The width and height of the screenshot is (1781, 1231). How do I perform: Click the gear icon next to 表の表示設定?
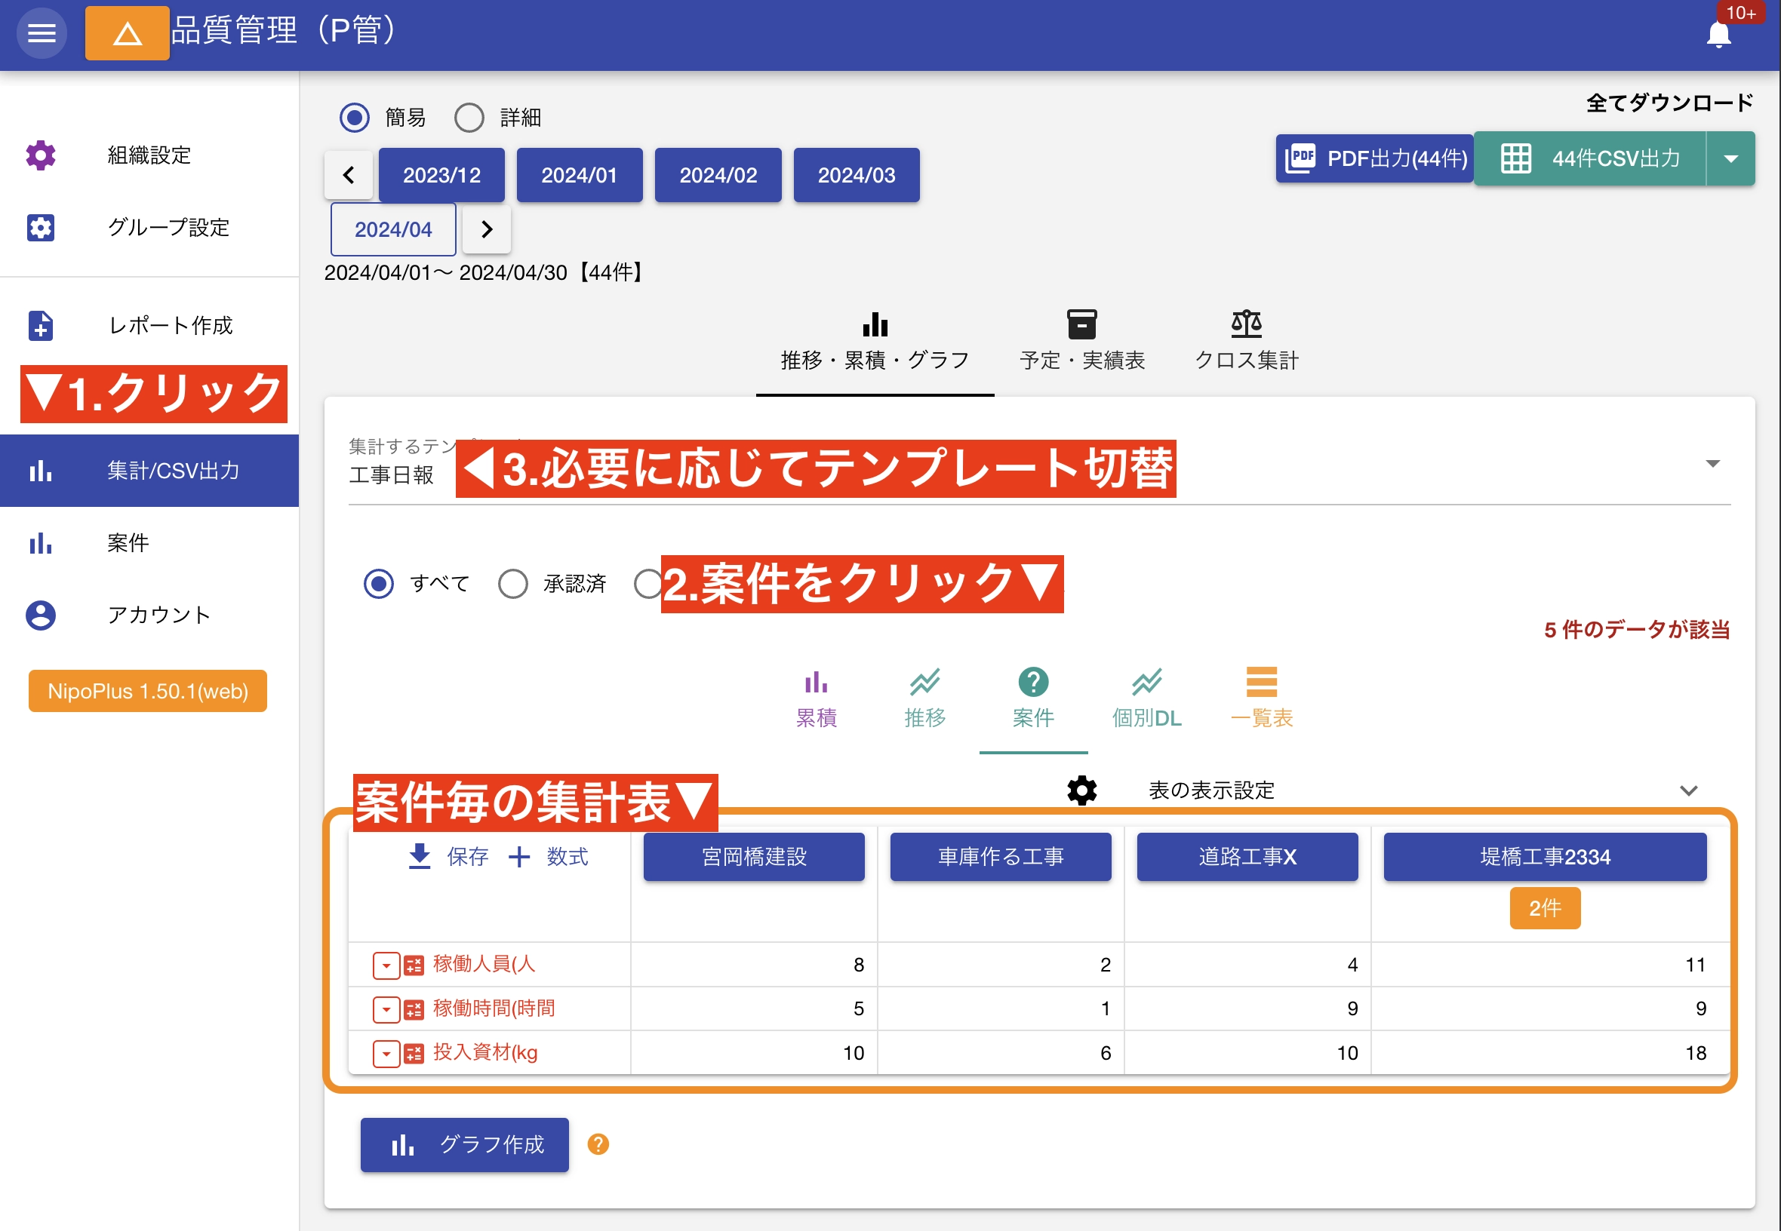click(1081, 790)
